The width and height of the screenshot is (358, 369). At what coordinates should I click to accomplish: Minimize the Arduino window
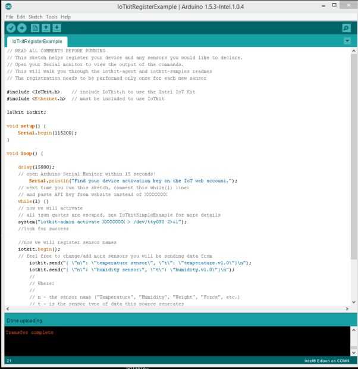324,5
